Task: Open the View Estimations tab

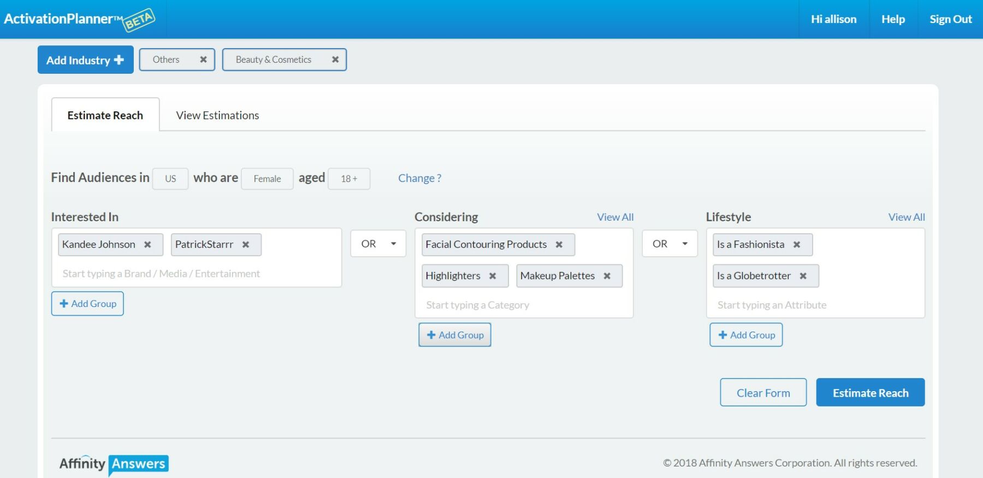Action: [x=217, y=115]
